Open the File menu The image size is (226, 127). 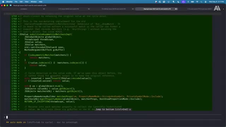[x=16, y=2]
